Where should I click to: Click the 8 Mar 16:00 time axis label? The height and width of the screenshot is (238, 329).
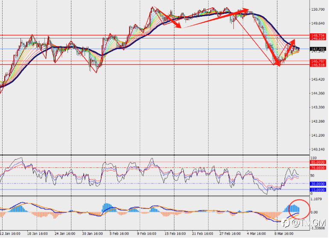point(284,234)
